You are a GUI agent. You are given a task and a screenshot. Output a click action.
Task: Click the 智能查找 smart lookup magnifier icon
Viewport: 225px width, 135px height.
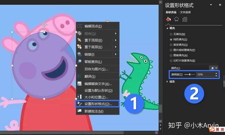click(79, 61)
